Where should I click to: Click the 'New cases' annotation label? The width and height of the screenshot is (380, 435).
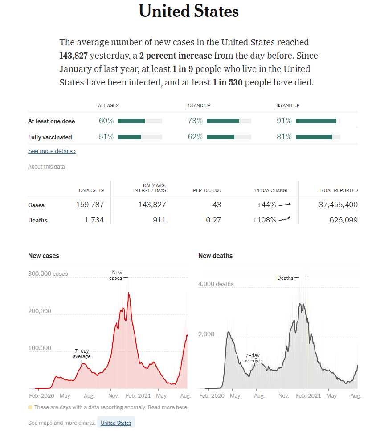[x=116, y=275]
